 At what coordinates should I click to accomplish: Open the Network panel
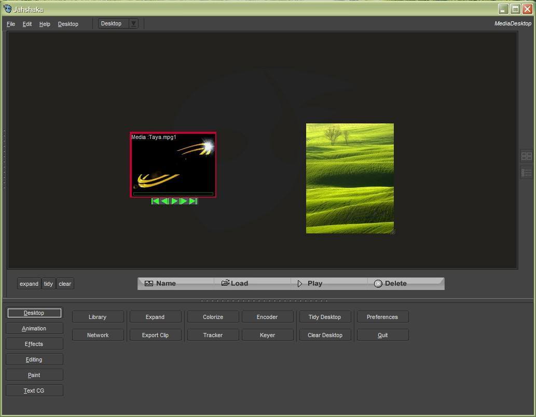tap(98, 335)
